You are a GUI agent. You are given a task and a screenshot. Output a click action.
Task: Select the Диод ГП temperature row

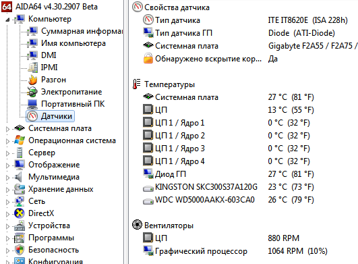[229, 174]
